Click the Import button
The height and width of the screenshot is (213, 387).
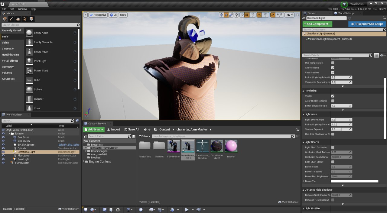[114, 129]
